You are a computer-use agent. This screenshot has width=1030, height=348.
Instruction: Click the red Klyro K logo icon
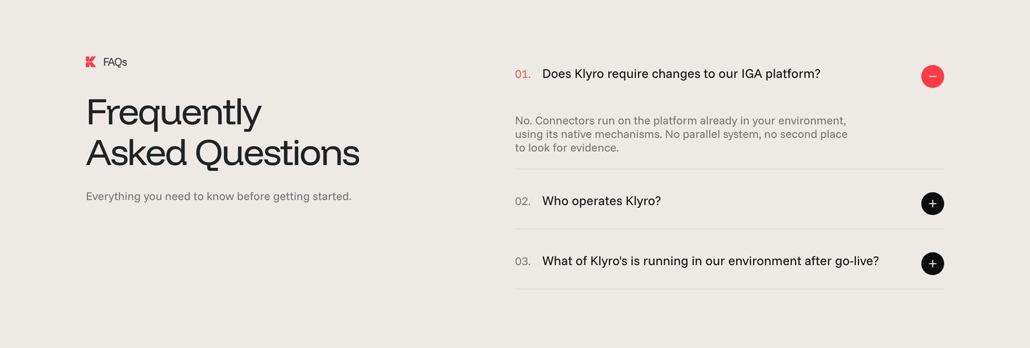click(x=91, y=62)
